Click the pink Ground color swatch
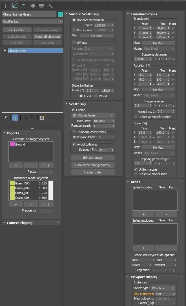Image resolution: width=186 pixels, height=306 pixels. pyautogui.click(x=12, y=144)
